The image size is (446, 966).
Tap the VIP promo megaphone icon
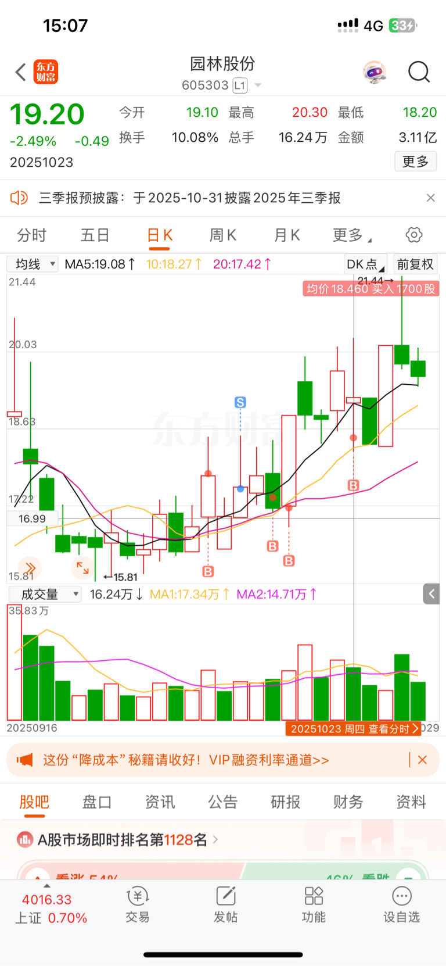click(24, 760)
